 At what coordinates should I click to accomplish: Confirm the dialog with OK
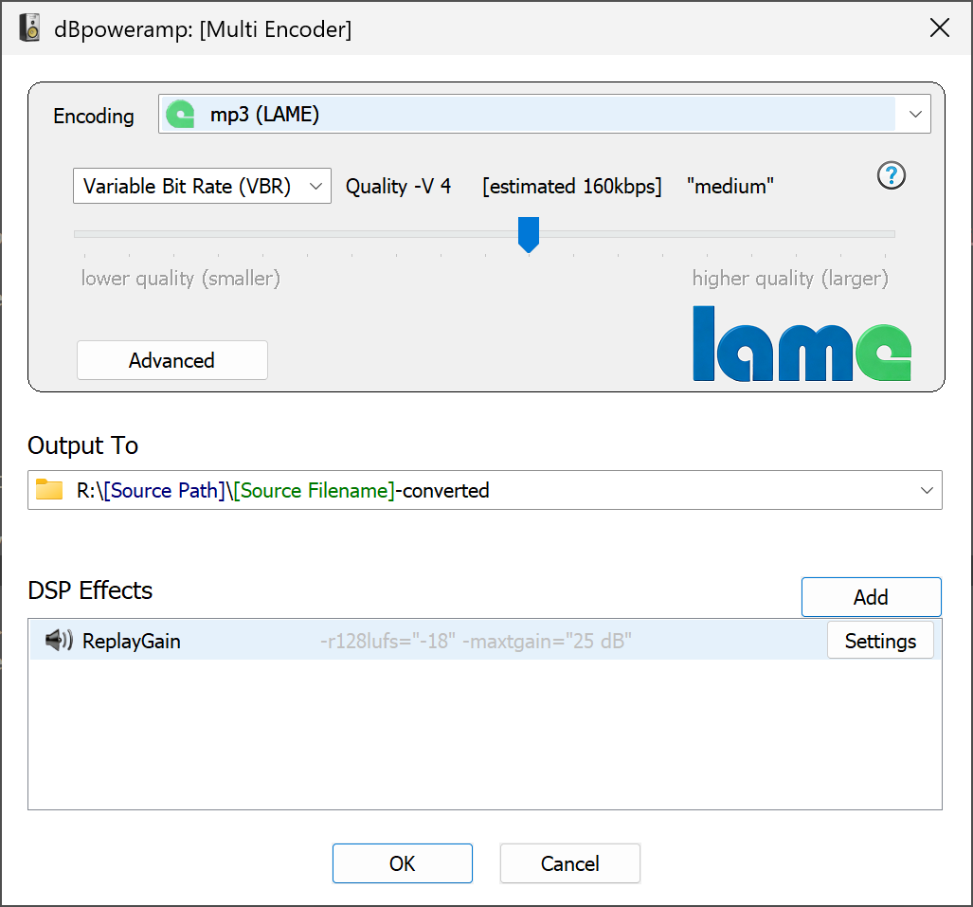click(402, 863)
